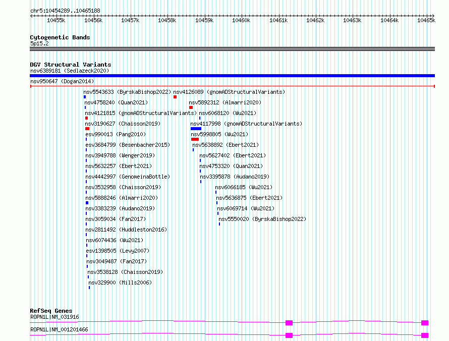Open the nsv5550020 (ByrskaBishop2022) variant label
Screen dimensions: 449x341
click(262, 219)
